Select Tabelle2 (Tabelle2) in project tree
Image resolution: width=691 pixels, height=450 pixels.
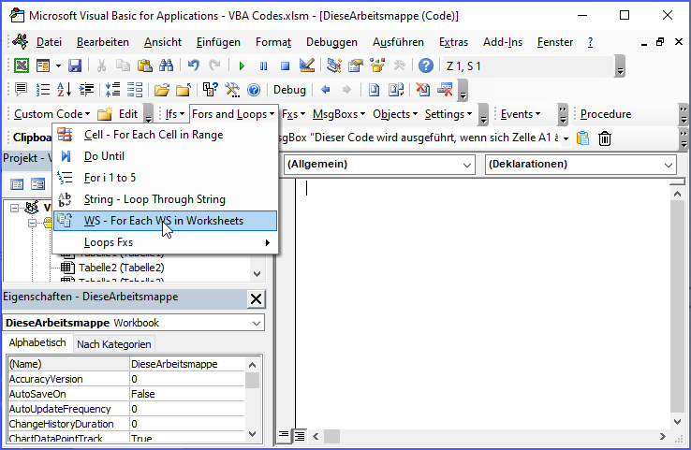(121, 268)
